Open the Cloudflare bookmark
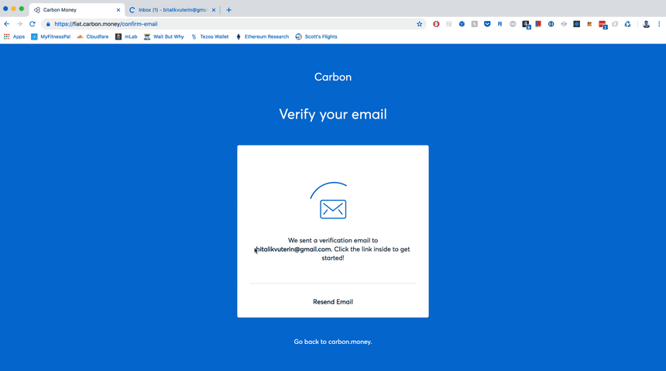The height and width of the screenshot is (371, 666). coord(93,37)
